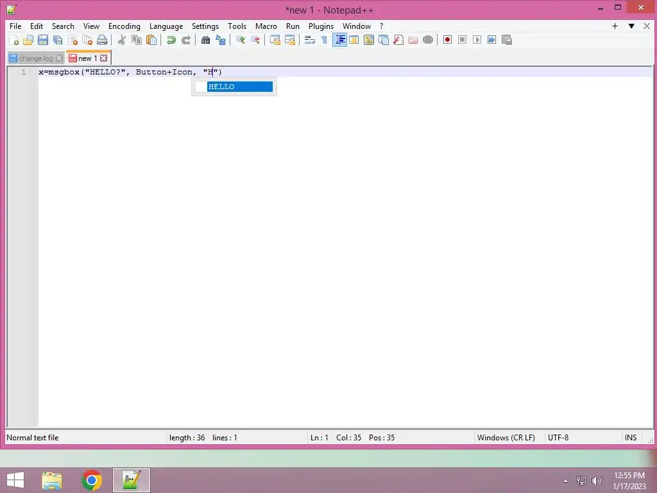Open the Document Map panel
657x493 pixels.
point(369,40)
